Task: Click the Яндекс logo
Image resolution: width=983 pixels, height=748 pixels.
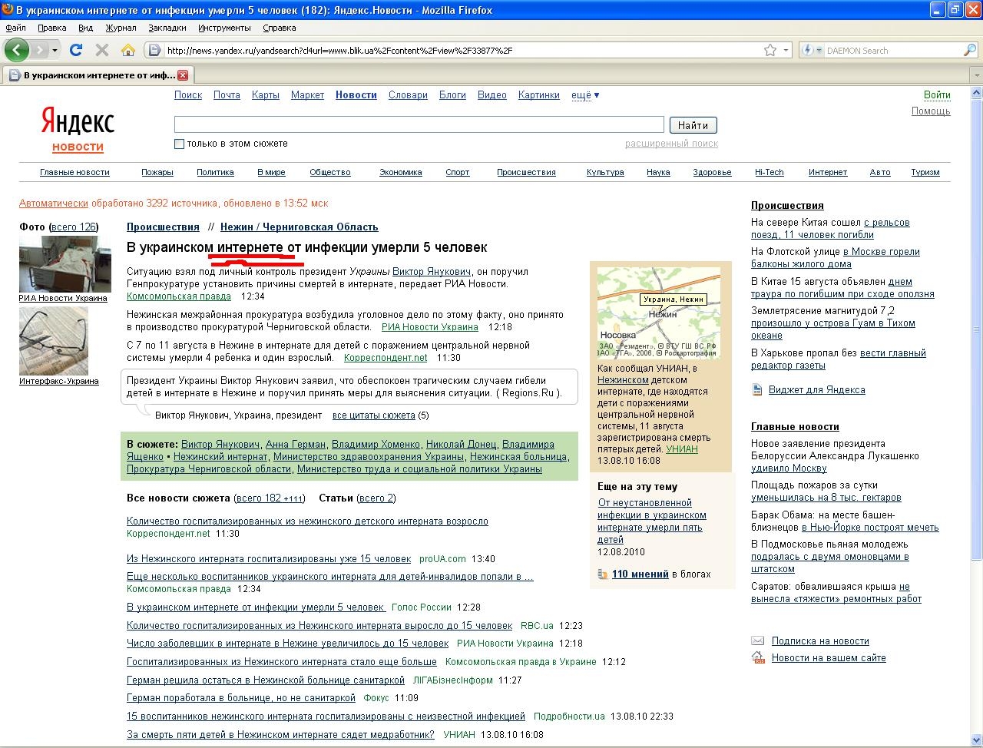Action: [x=78, y=122]
